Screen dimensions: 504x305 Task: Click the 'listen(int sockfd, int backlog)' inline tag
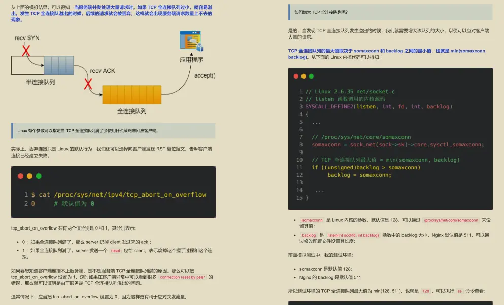pyautogui.click(x=353, y=235)
